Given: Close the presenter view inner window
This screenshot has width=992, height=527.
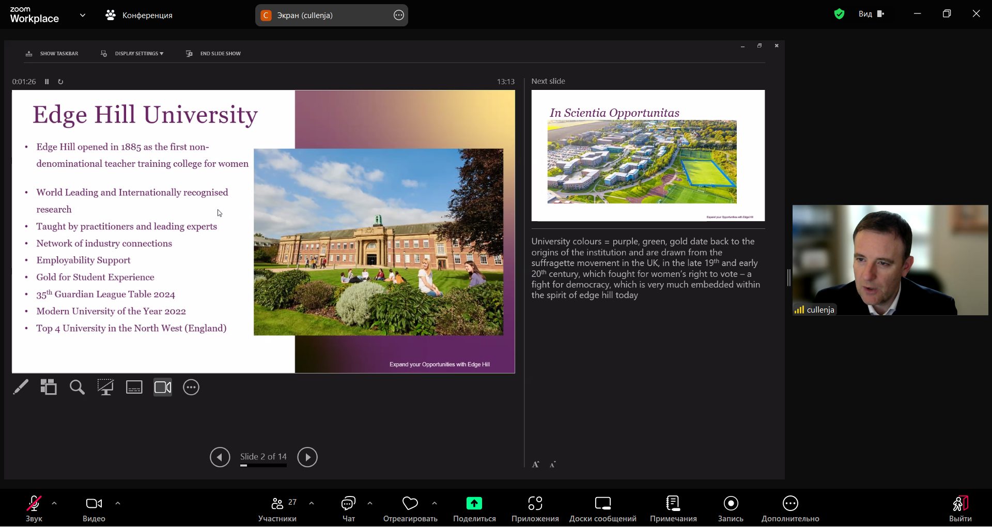Looking at the screenshot, I should 777,46.
